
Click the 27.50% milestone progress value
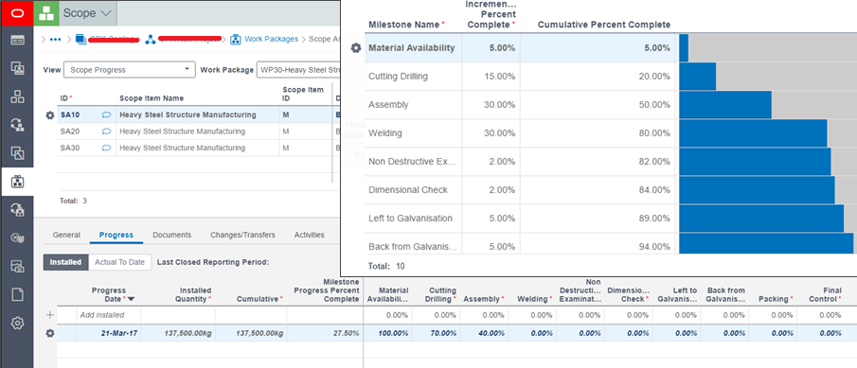[346, 333]
